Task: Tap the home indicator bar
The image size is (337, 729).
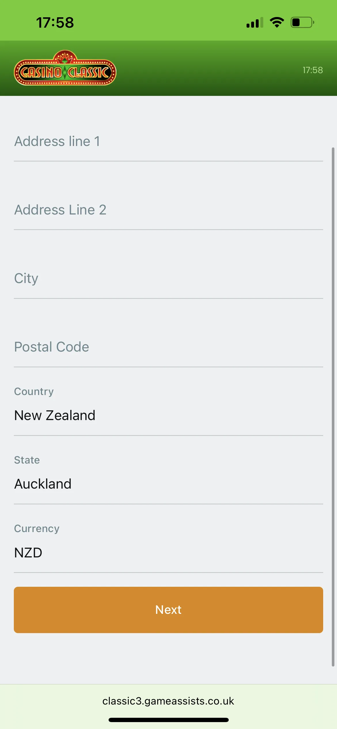Action: click(x=168, y=720)
